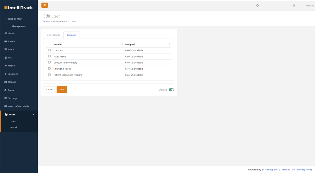
Task: Open the Roles menu item
Action: coord(11,90)
